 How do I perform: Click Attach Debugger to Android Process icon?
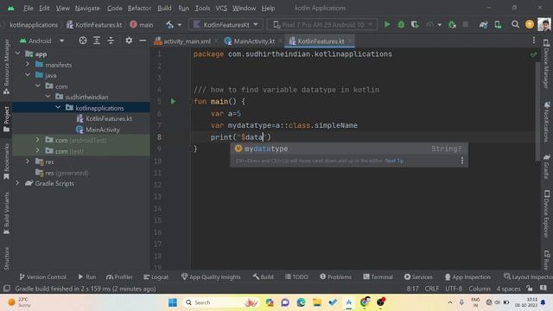pyautogui.click(x=452, y=24)
